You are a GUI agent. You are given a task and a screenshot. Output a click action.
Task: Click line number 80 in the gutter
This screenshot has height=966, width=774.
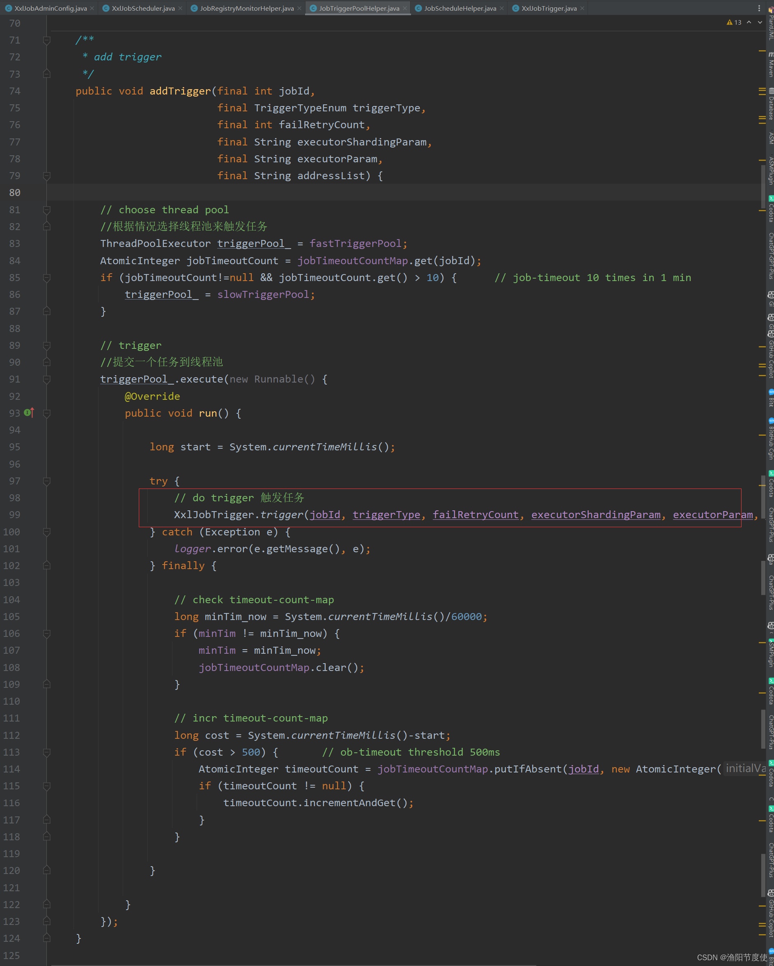tap(15, 193)
